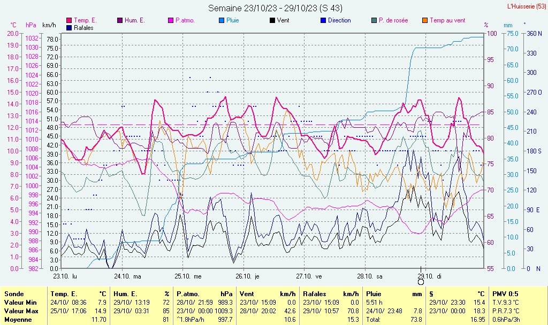Image resolution: width=548 pixels, height=325 pixels.
Task: Click the '28.10. sa' date marker
Action: click(370, 276)
